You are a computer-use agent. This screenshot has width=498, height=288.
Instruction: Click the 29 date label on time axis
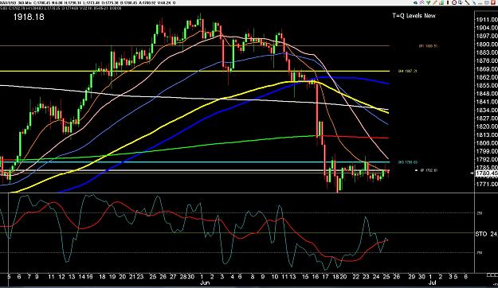coord(412,277)
